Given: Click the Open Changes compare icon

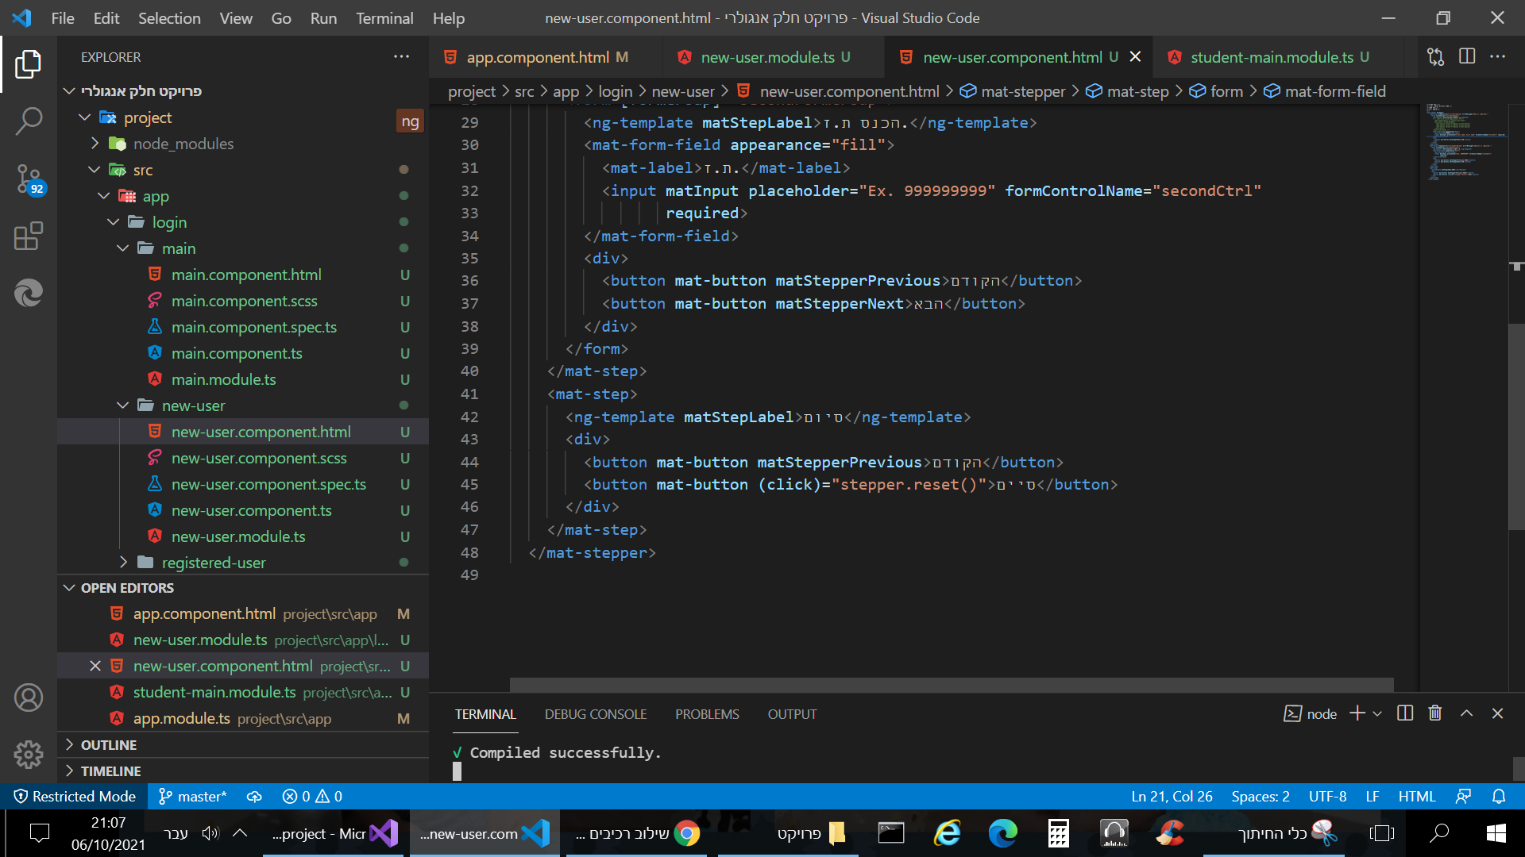Looking at the screenshot, I should tap(1435, 56).
